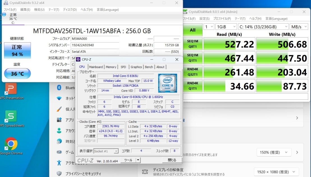Image resolution: width=311 pixels, height=177 pixels.
Task: Run the SEQ1M Q8T1 benchmark
Action: point(193,44)
